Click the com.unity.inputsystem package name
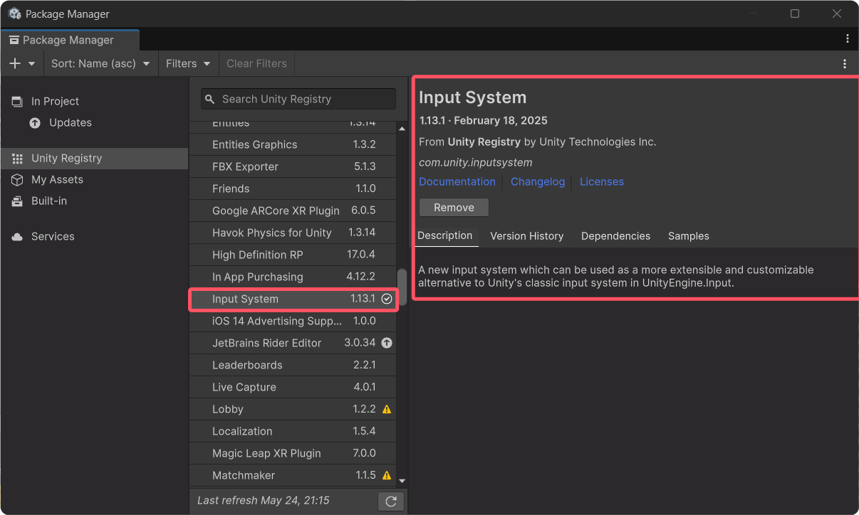The height and width of the screenshot is (515, 859). [x=475, y=162]
